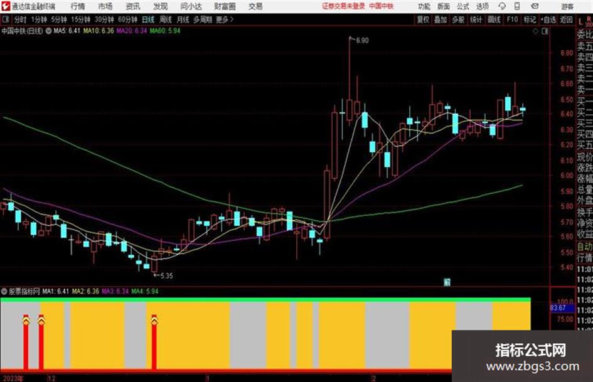
Task: Click 证券交易未登录 login link
Action: click(x=343, y=6)
